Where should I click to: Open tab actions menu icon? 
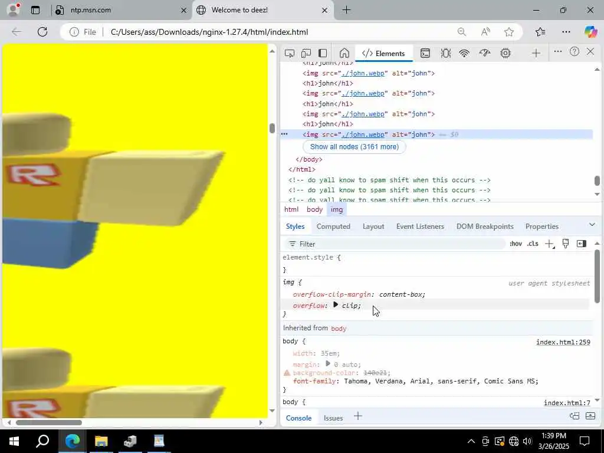35,10
